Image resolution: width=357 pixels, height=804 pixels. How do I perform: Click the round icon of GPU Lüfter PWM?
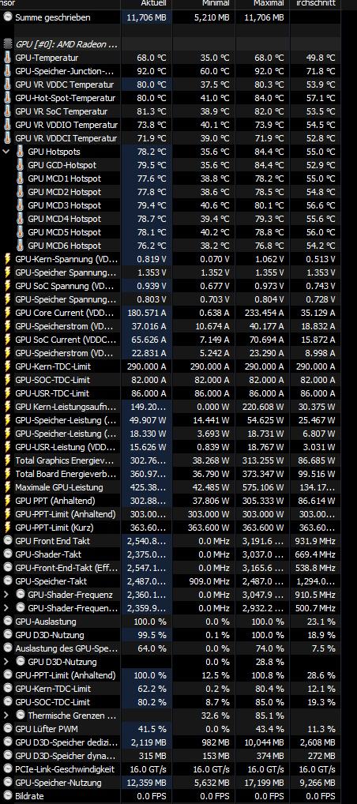8,729
